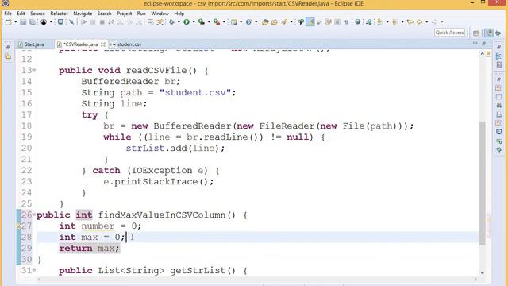Open the Refactor menu
The height and width of the screenshot is (286, 508).
click(x=59, y=14)
